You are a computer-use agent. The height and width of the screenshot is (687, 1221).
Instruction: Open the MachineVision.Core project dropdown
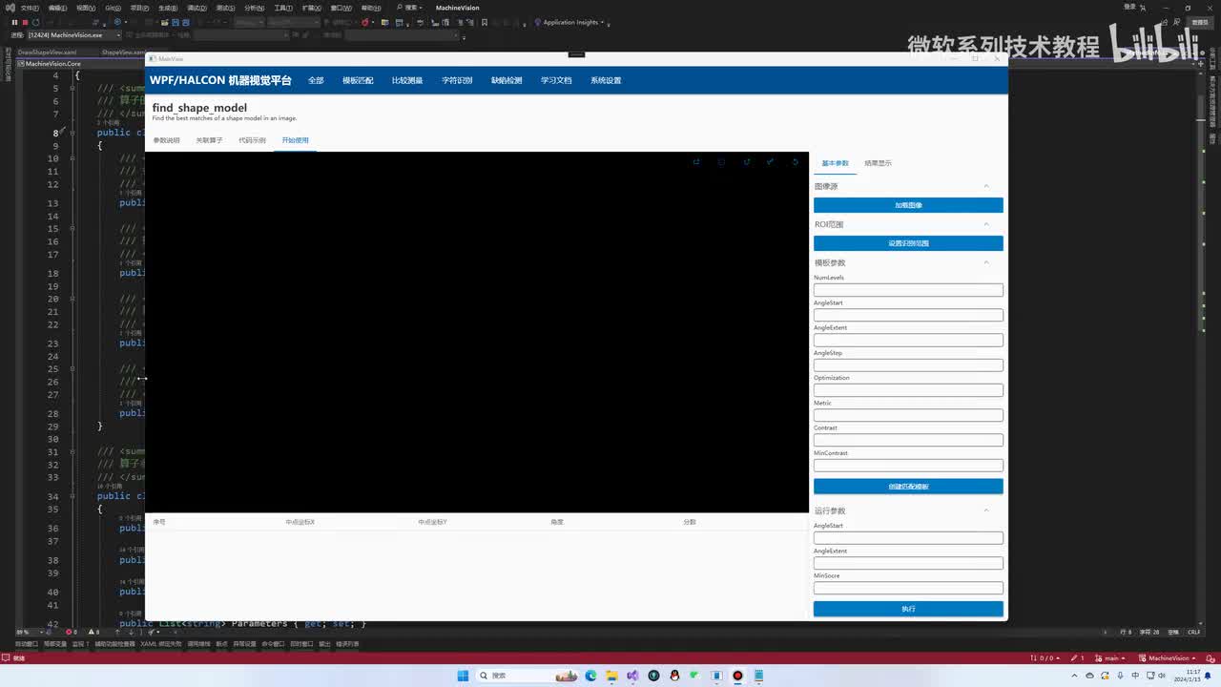(x=81, y=63)
